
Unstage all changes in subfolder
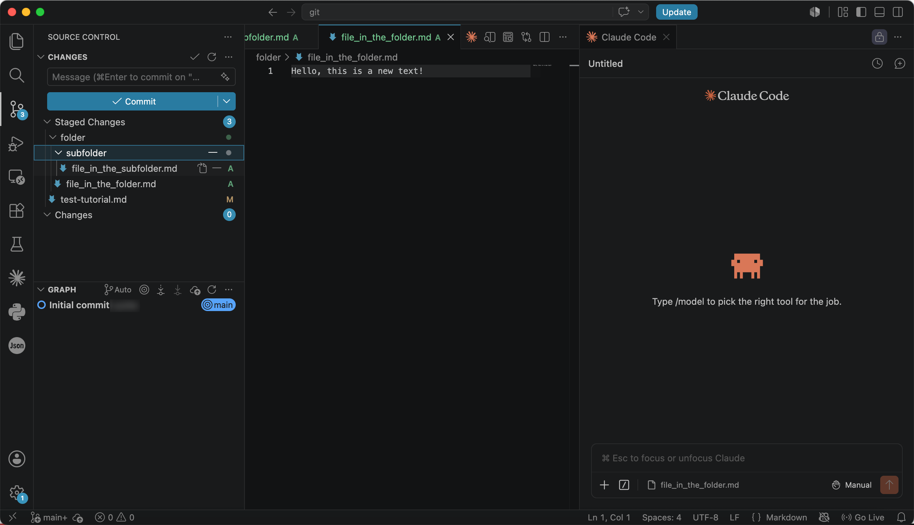click(212, 153)
